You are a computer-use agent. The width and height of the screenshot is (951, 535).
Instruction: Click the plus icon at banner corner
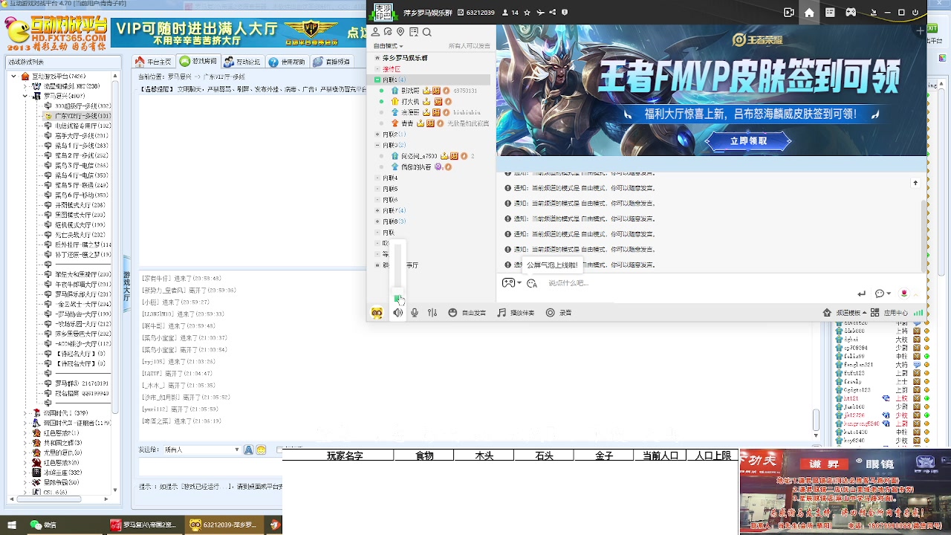point(921,32)
